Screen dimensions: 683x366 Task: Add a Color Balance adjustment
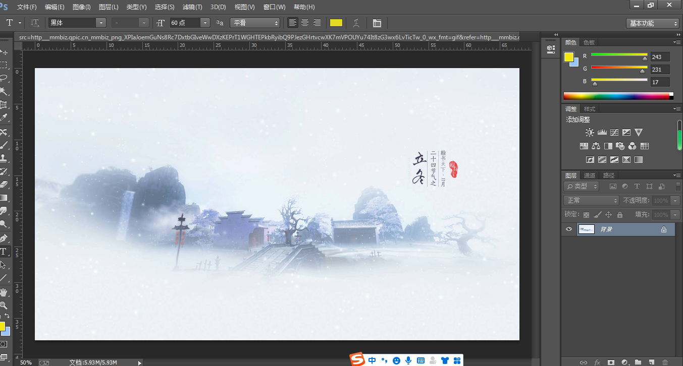(x=596, y=146)
